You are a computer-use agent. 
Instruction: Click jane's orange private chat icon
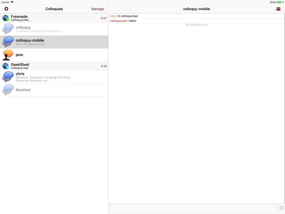pos(8,55)
